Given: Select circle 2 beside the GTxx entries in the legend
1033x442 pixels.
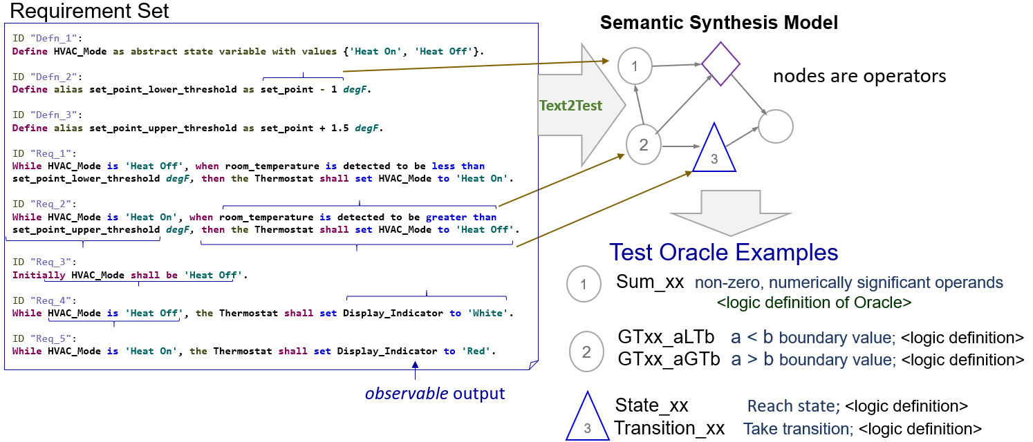Looking at the screenshot, I should (x=587, y=352).
